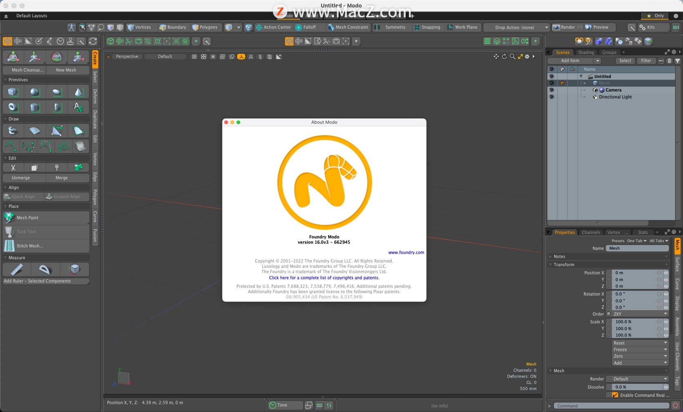Switch to the Shading tab
Viewport: 683px width, 412px height.
click(x=586, y=52)
